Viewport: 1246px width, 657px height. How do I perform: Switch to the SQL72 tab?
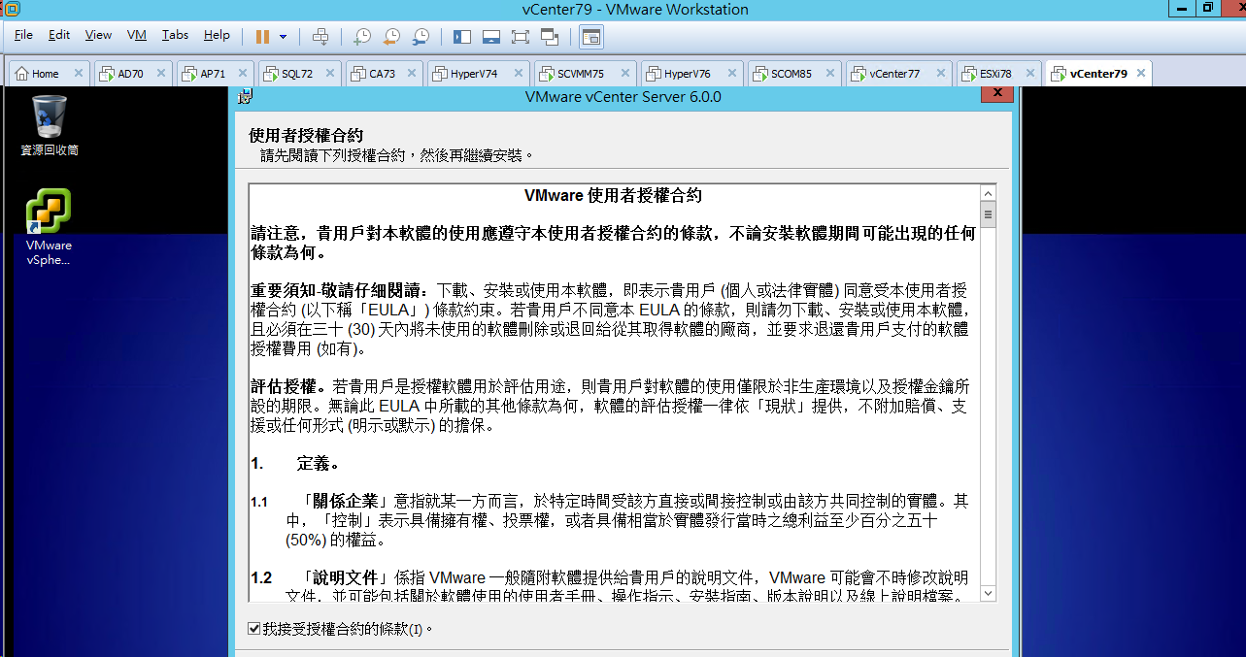pyautogui.click(x=297, y=74)
